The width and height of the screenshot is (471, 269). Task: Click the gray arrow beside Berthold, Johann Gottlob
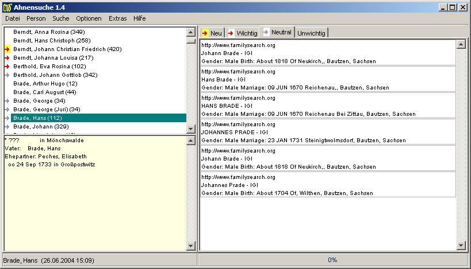tap(7, 75)
